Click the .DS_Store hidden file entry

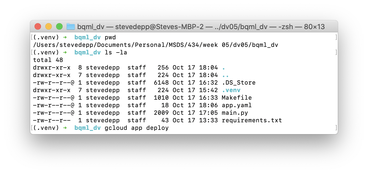point(238,82)
